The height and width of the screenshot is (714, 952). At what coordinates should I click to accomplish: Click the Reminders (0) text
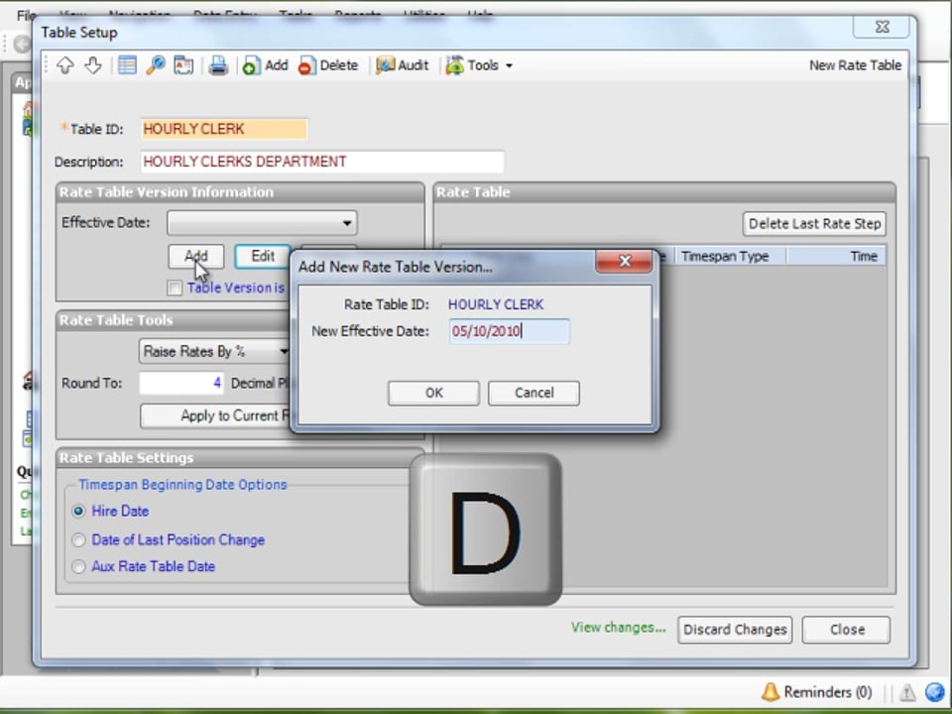click(x=827, y=692)
